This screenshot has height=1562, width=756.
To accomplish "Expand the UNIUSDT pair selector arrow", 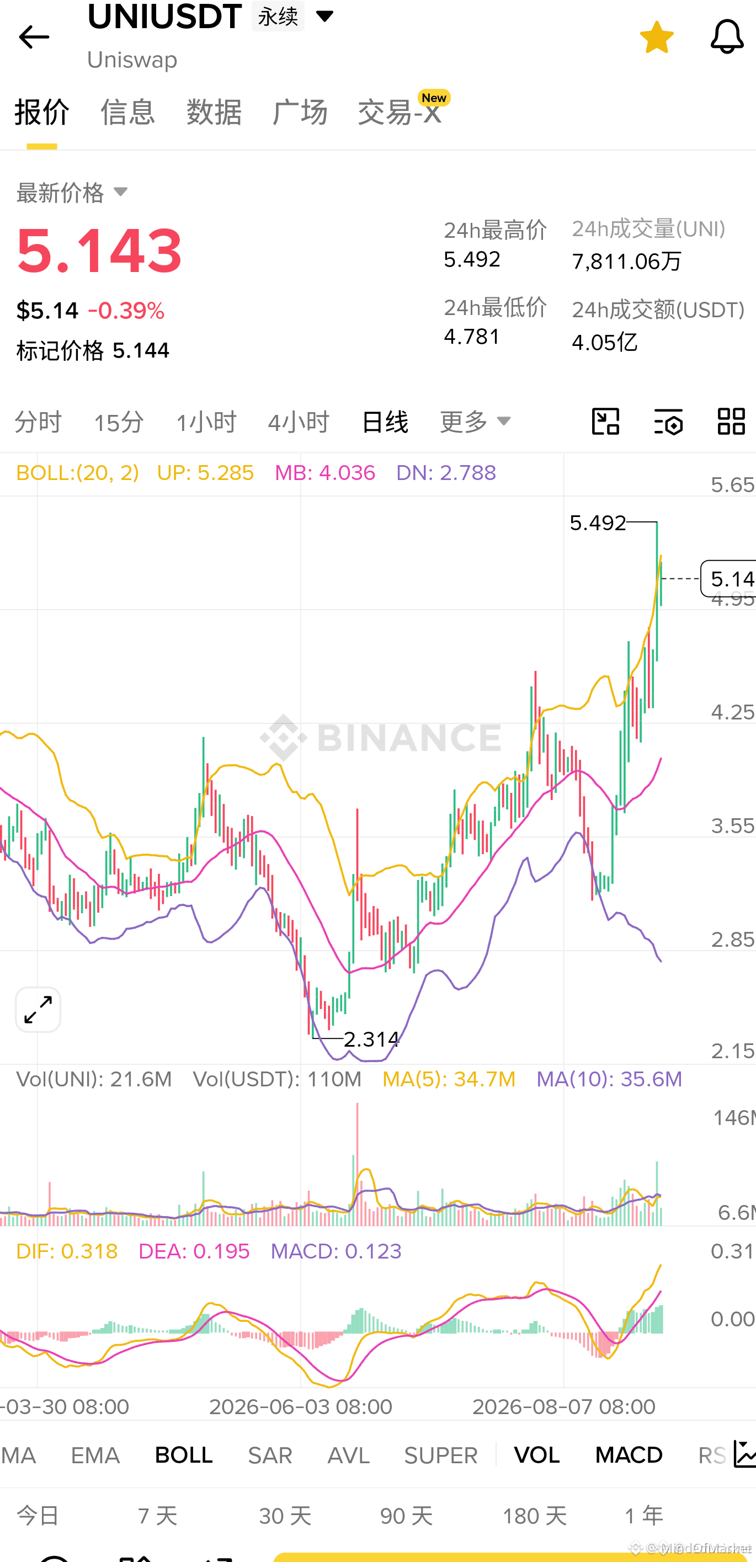I will [x=325, y=17].
